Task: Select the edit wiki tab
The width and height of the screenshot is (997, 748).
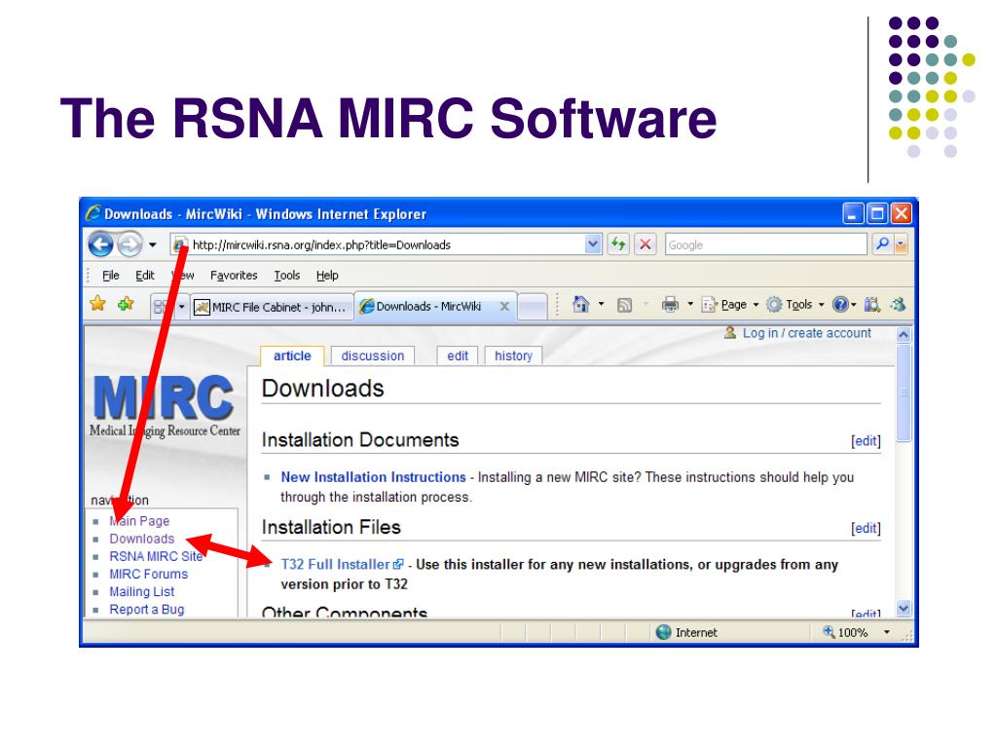Action: point(458,355)
